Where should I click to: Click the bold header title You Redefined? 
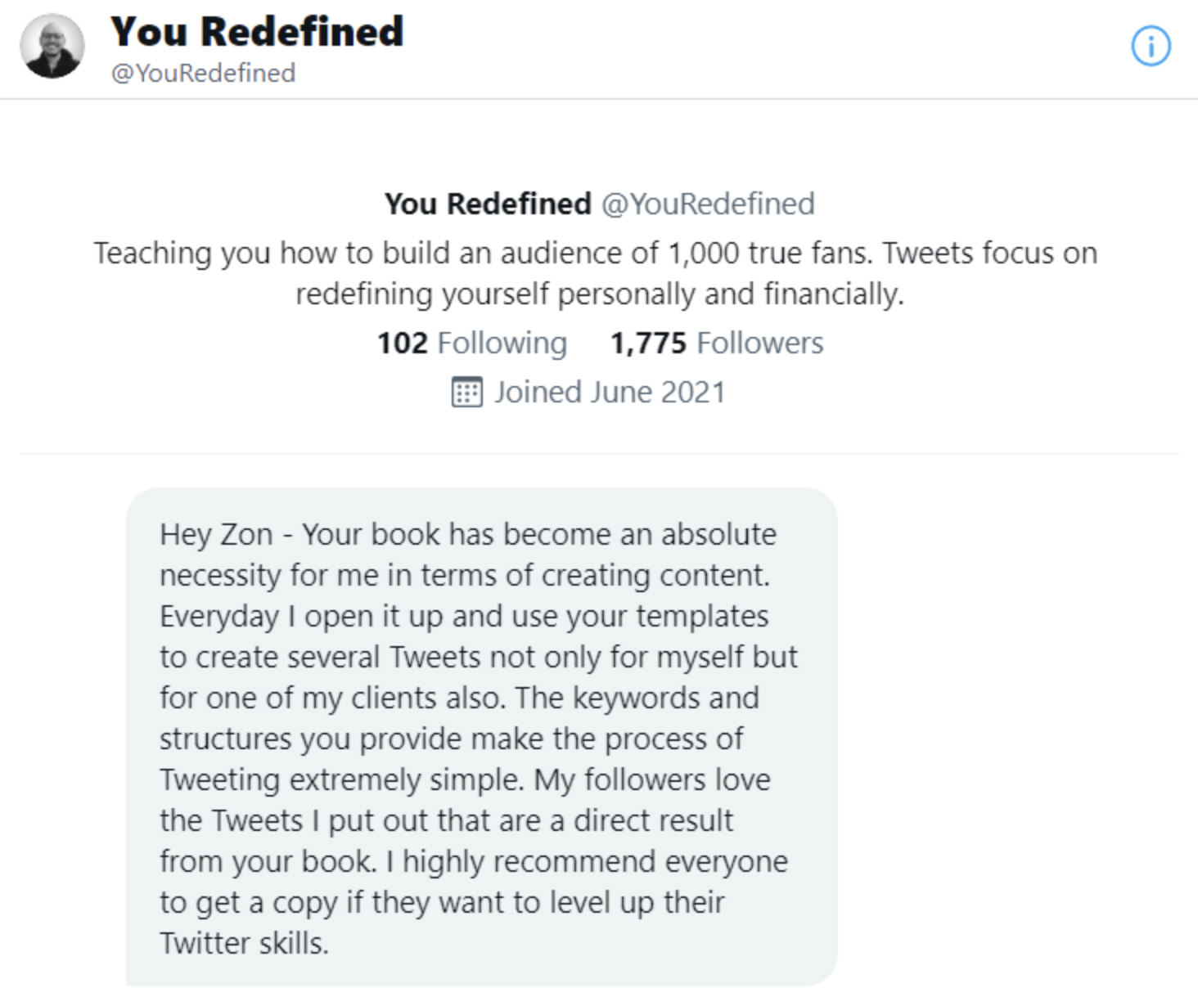tap(257, 33)
